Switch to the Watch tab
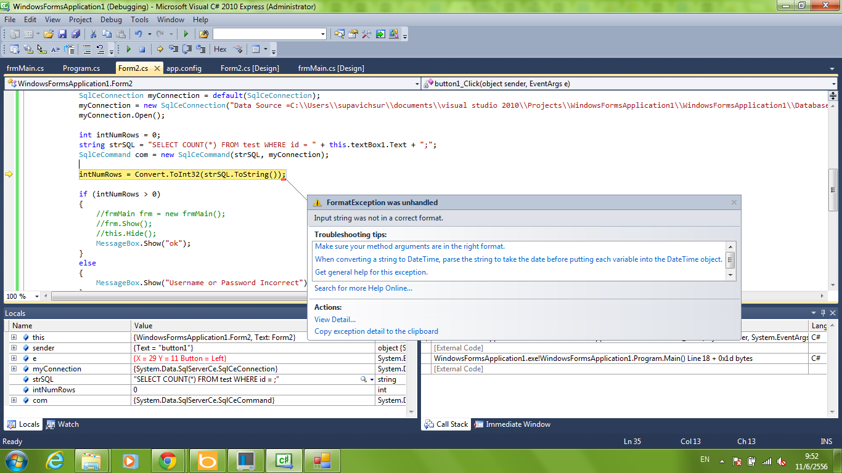Image resolution: width=842 pixels, height=473 pixels. tap(62, 424)
